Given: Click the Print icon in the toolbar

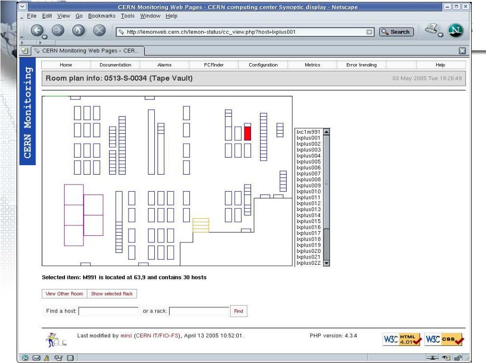Looking at the screenshot, I should pyautogui.click(x=432, y=29).
